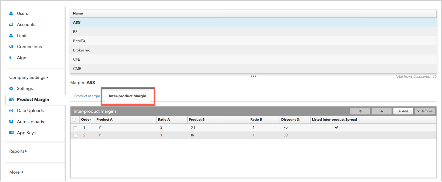
Task: Click Product B cell IR
Action: pos(193,135)
